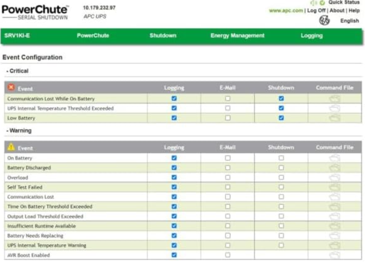Enable E-Mail for Time On Battery Threshold Exceeded
The image size is (365, 262).
pos(228,207)
